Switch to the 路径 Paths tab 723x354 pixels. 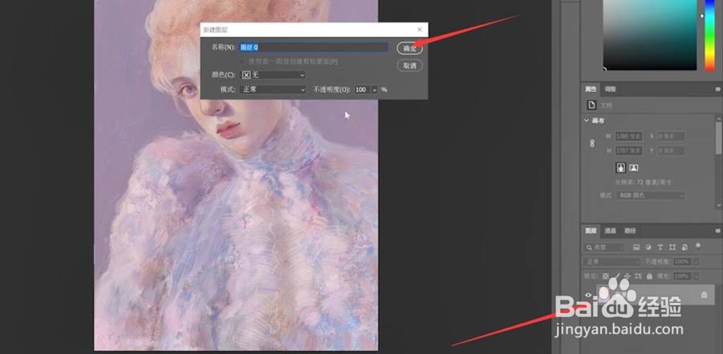(x=629, y=231)
